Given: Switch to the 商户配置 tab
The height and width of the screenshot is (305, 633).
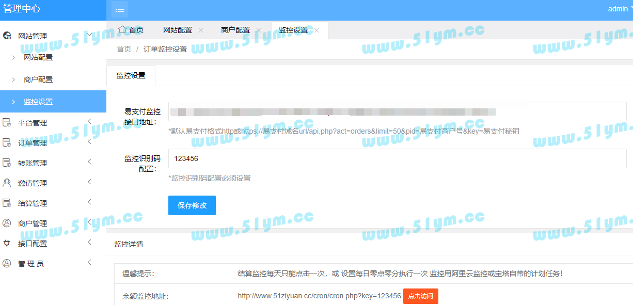Looking at the screenshot, I should [235, 30].
